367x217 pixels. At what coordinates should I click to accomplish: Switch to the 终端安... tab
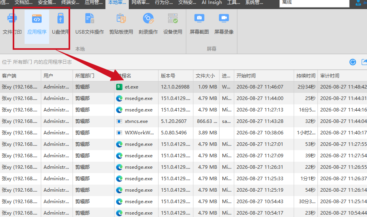click(70, 2)
